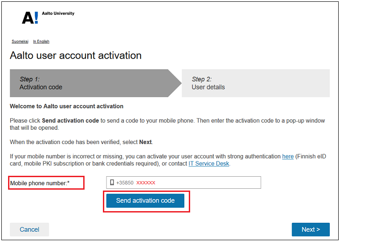
Task: Click the +35850 prefix in phone field
Action: pos(125,183)
